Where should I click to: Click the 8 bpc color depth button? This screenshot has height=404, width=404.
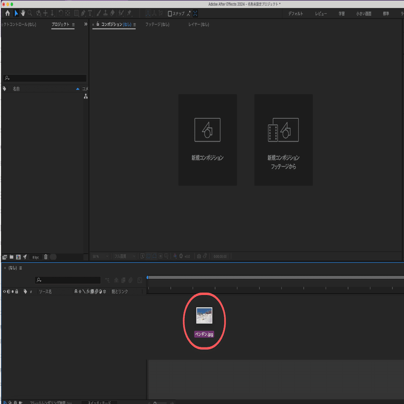point(35,257)
